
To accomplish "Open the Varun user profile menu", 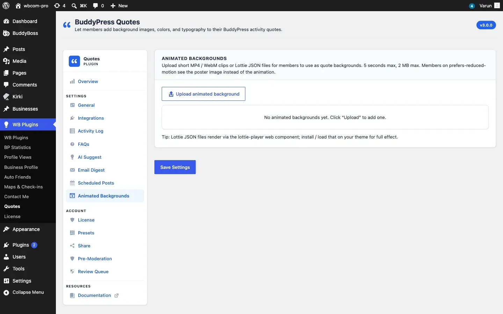I will [490, 6].
